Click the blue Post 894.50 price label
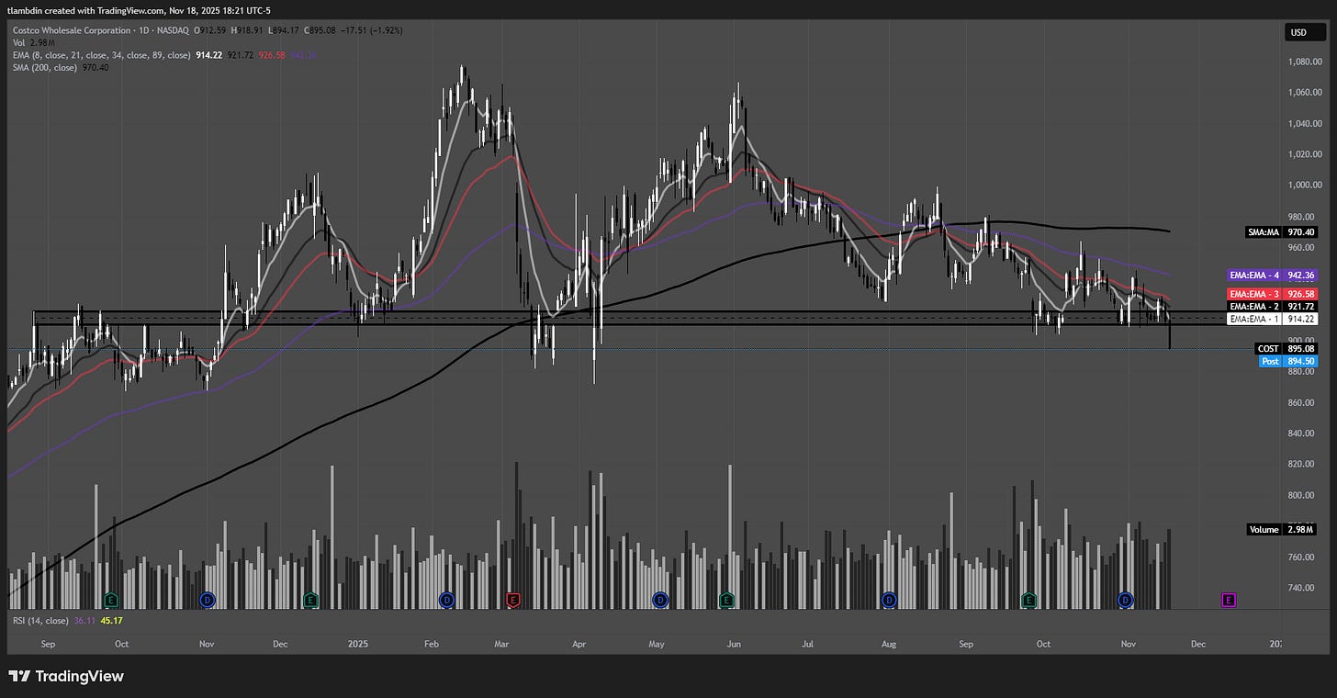The image size is (1337, 698). [x=1289, y=362]
